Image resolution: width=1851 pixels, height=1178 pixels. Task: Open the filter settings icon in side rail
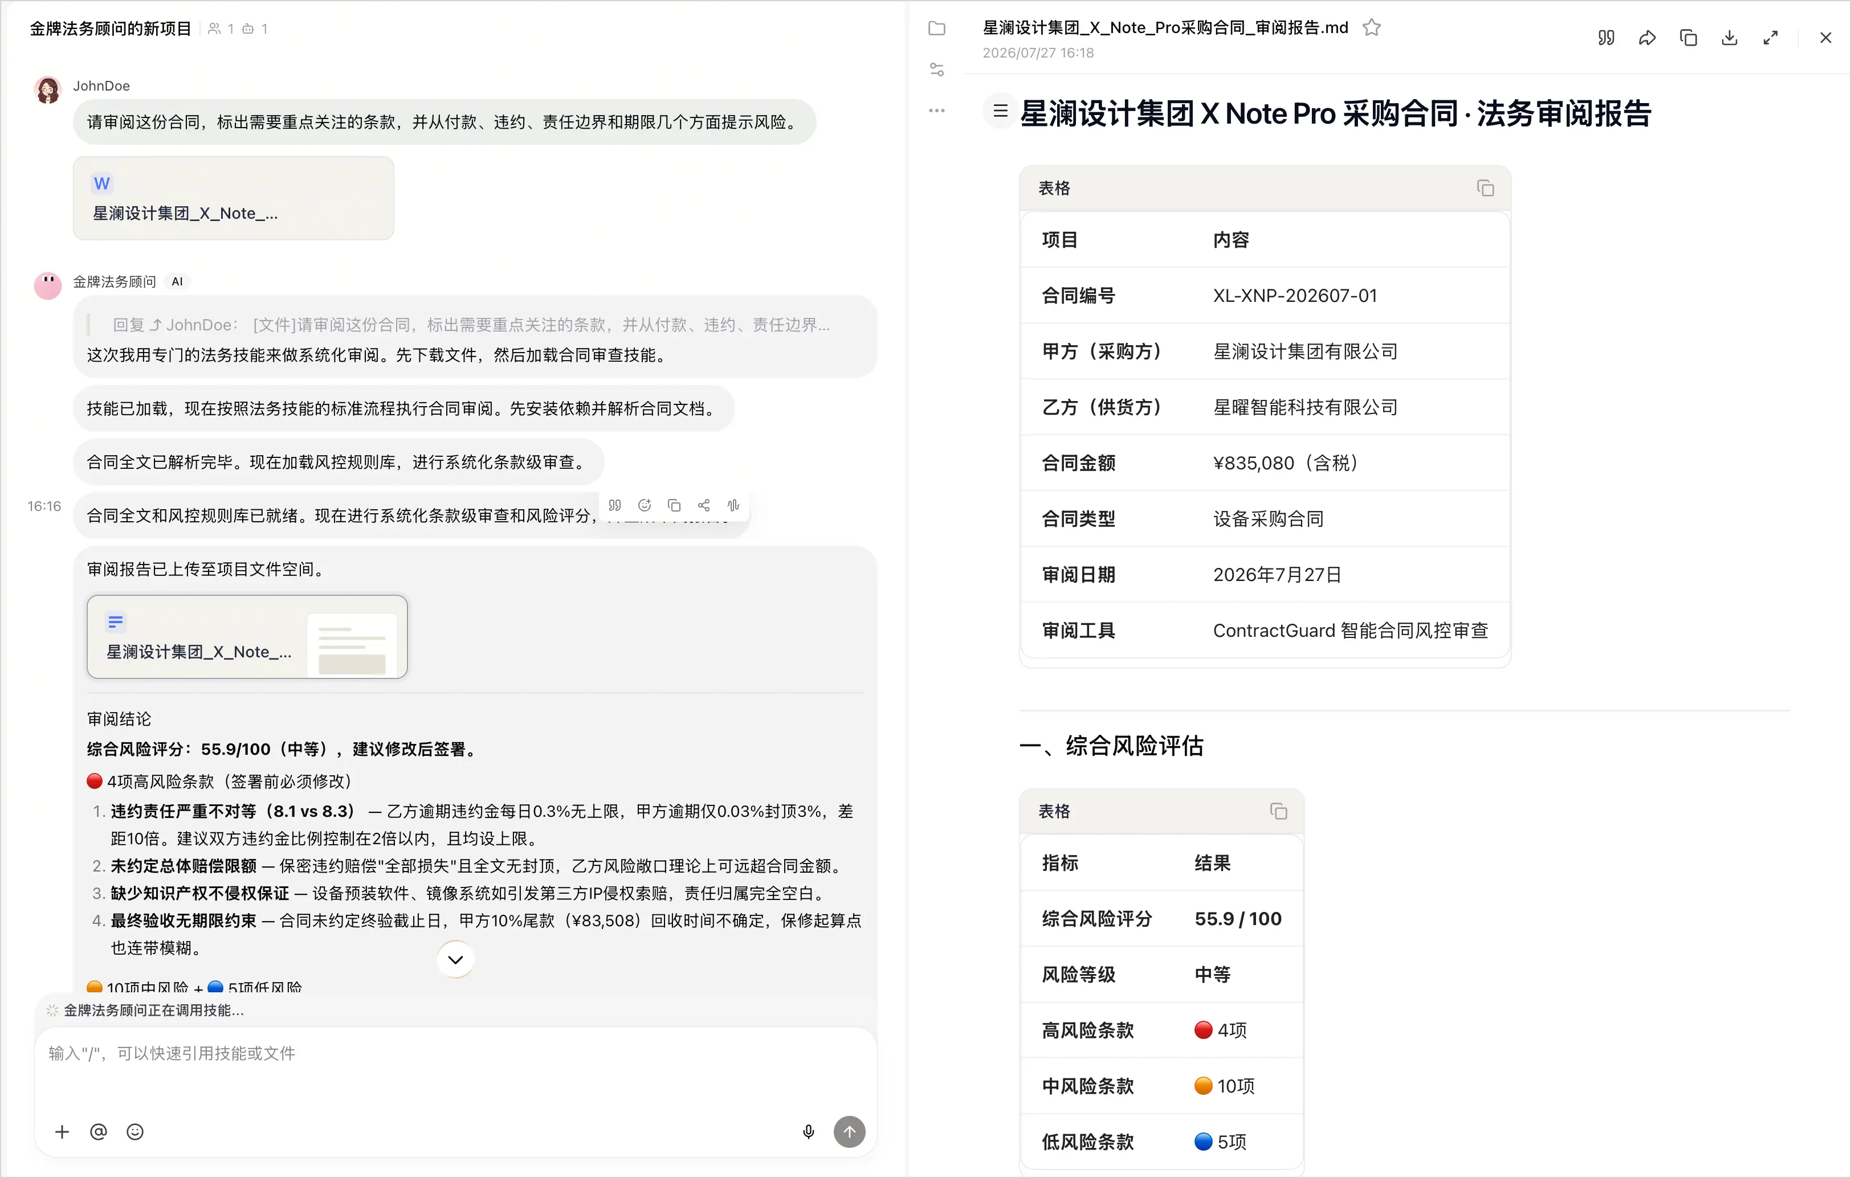936,70
